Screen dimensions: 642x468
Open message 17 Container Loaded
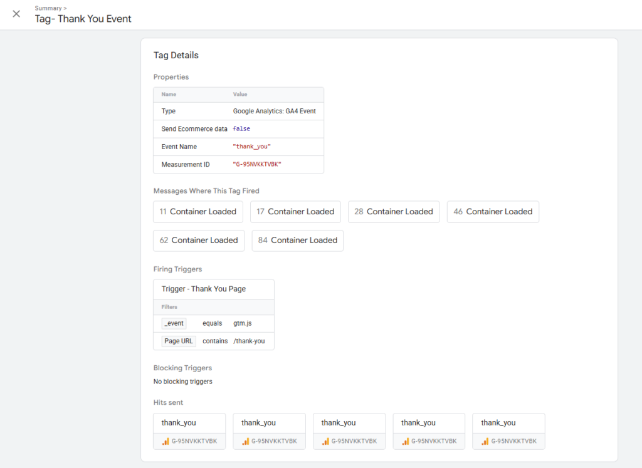coord(295,212)
